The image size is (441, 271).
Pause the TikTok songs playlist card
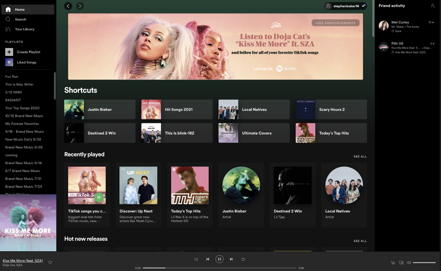coord(99,197)
